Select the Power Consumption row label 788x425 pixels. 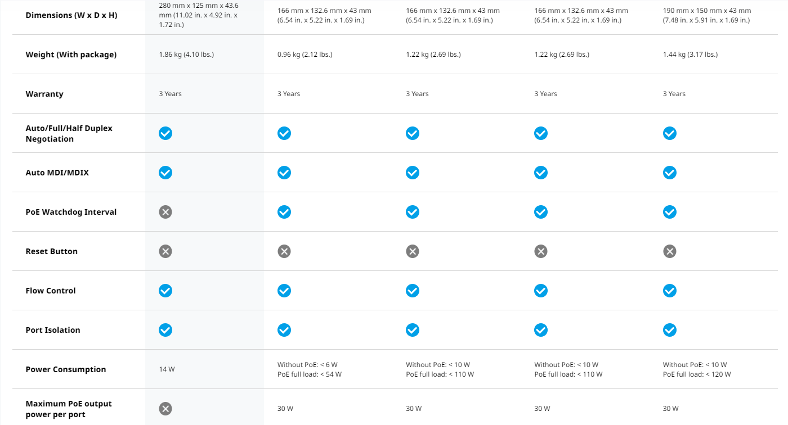65,369
